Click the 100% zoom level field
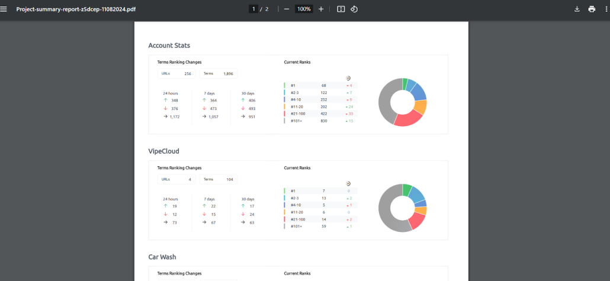 click(304, 9)
